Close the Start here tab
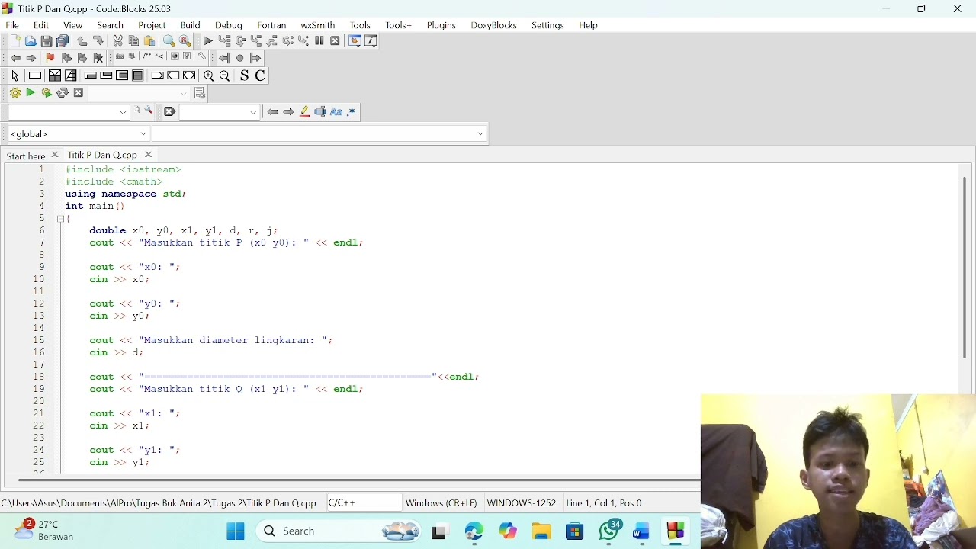The image size is (976, 549). (x=55, y=155)
